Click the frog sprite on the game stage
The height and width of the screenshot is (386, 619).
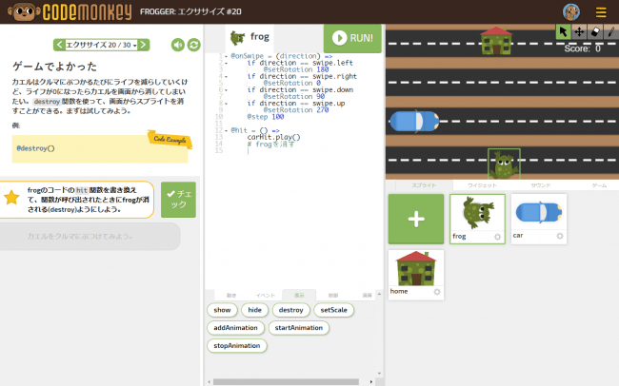pyautogui.click(x=504, y=164)
